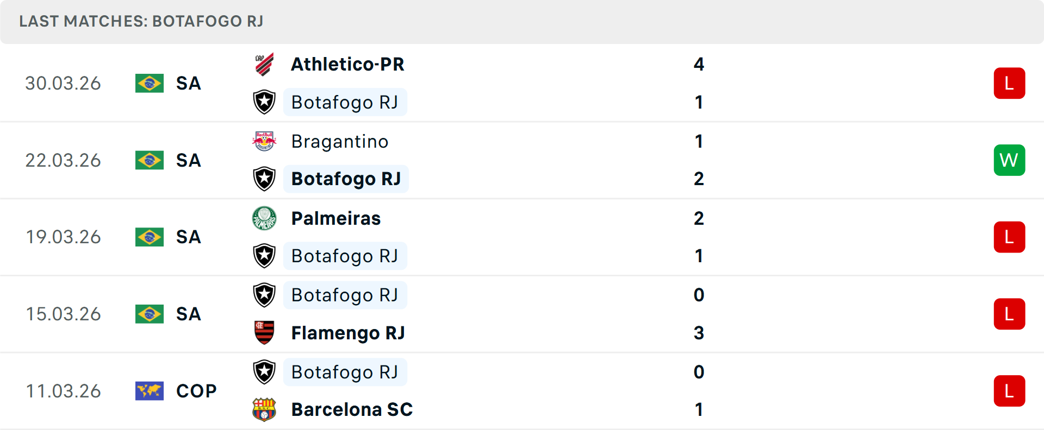Open the Bragantino team link

coord(340,141)
